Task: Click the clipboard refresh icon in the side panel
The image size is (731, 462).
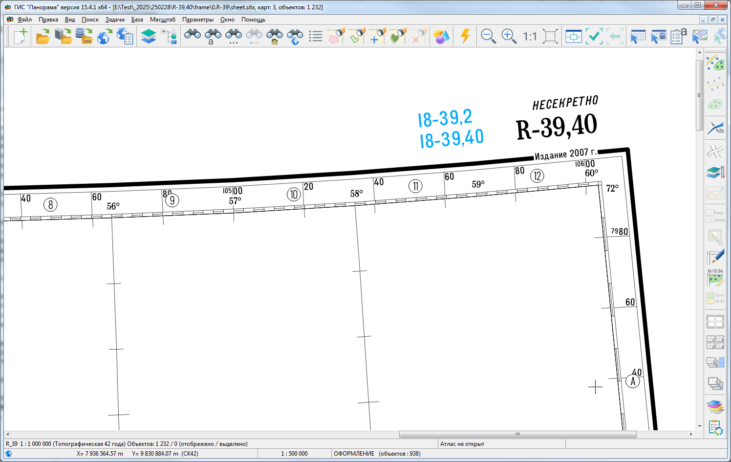Action: (715, 428)
